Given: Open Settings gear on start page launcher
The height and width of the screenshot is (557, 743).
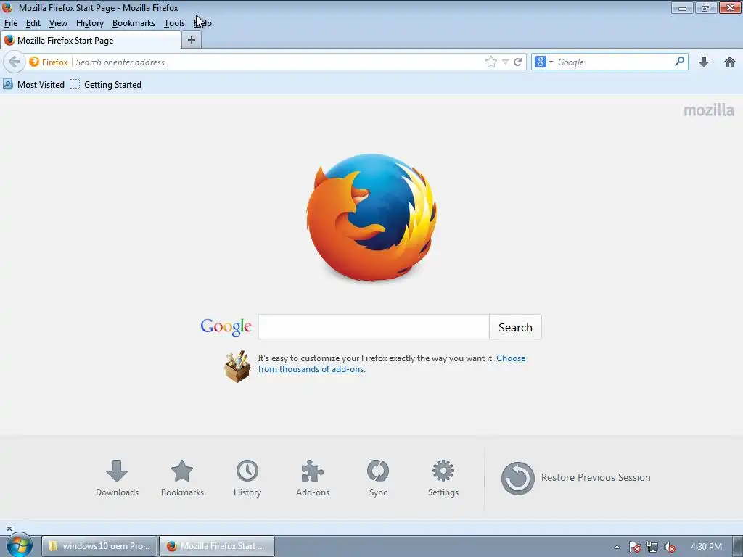Looking at the screenshot, I should click(443, 478).
